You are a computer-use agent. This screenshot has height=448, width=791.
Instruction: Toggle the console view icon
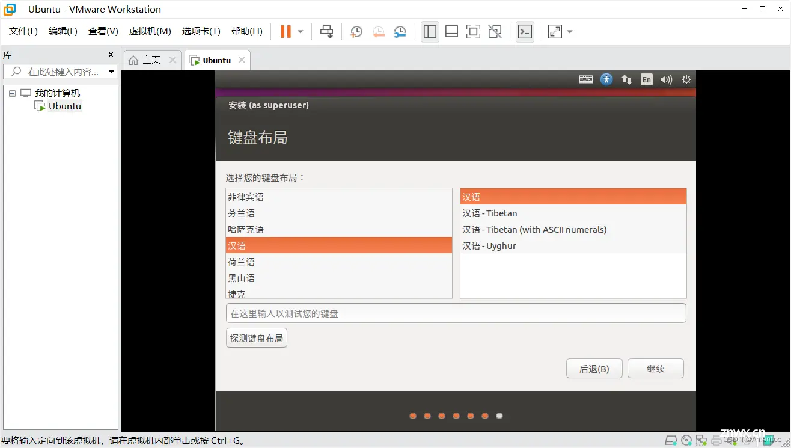coord(525,31)
